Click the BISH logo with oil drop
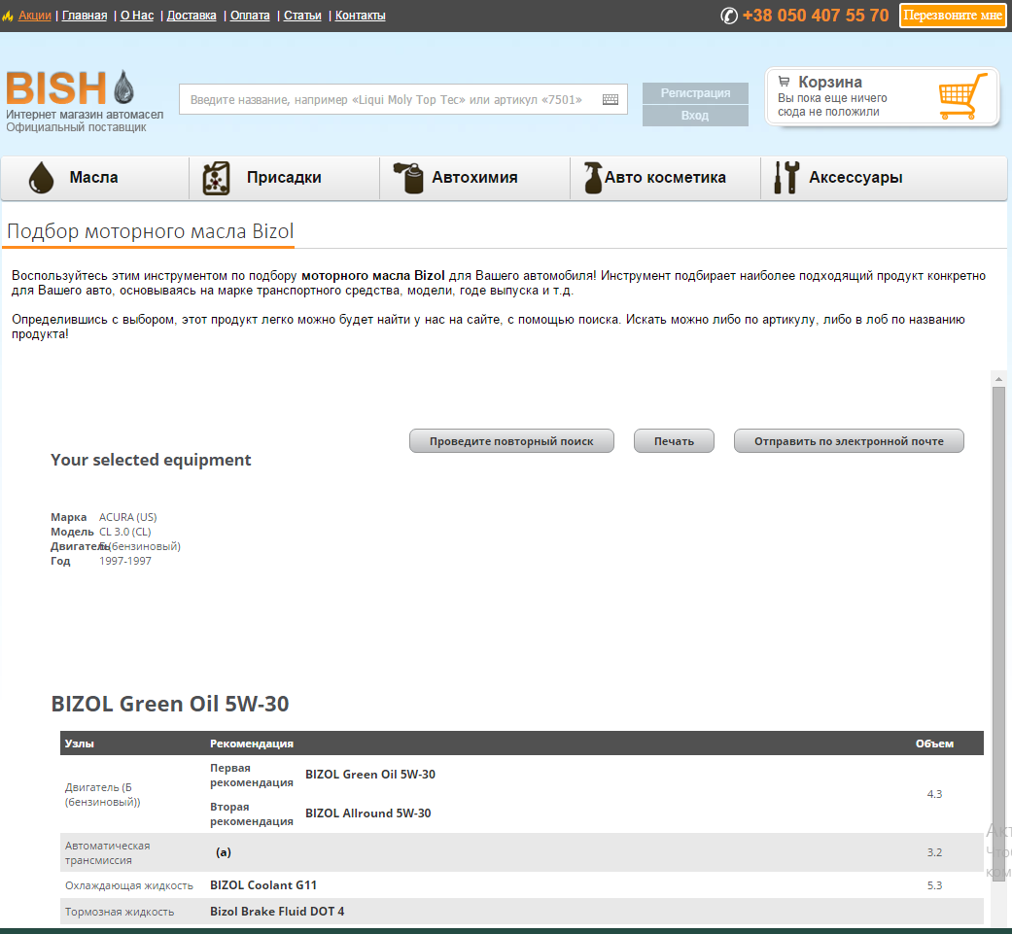1012x934 pixels. (71, 87)
